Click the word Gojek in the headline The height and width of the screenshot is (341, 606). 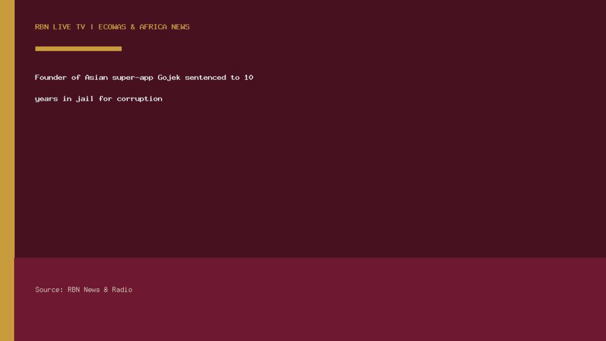(x=169, y=78)
